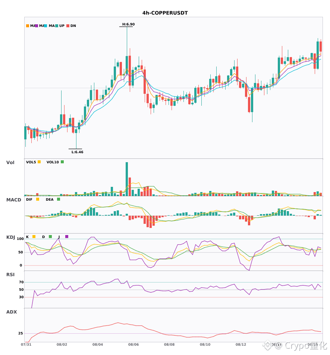The image size is (330, 355).
Task: Click the yellow VOL5 legend swatch
Action: tap(39, 162)
